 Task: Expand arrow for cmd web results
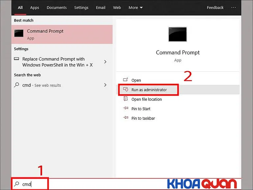click(x=105, y=85)
